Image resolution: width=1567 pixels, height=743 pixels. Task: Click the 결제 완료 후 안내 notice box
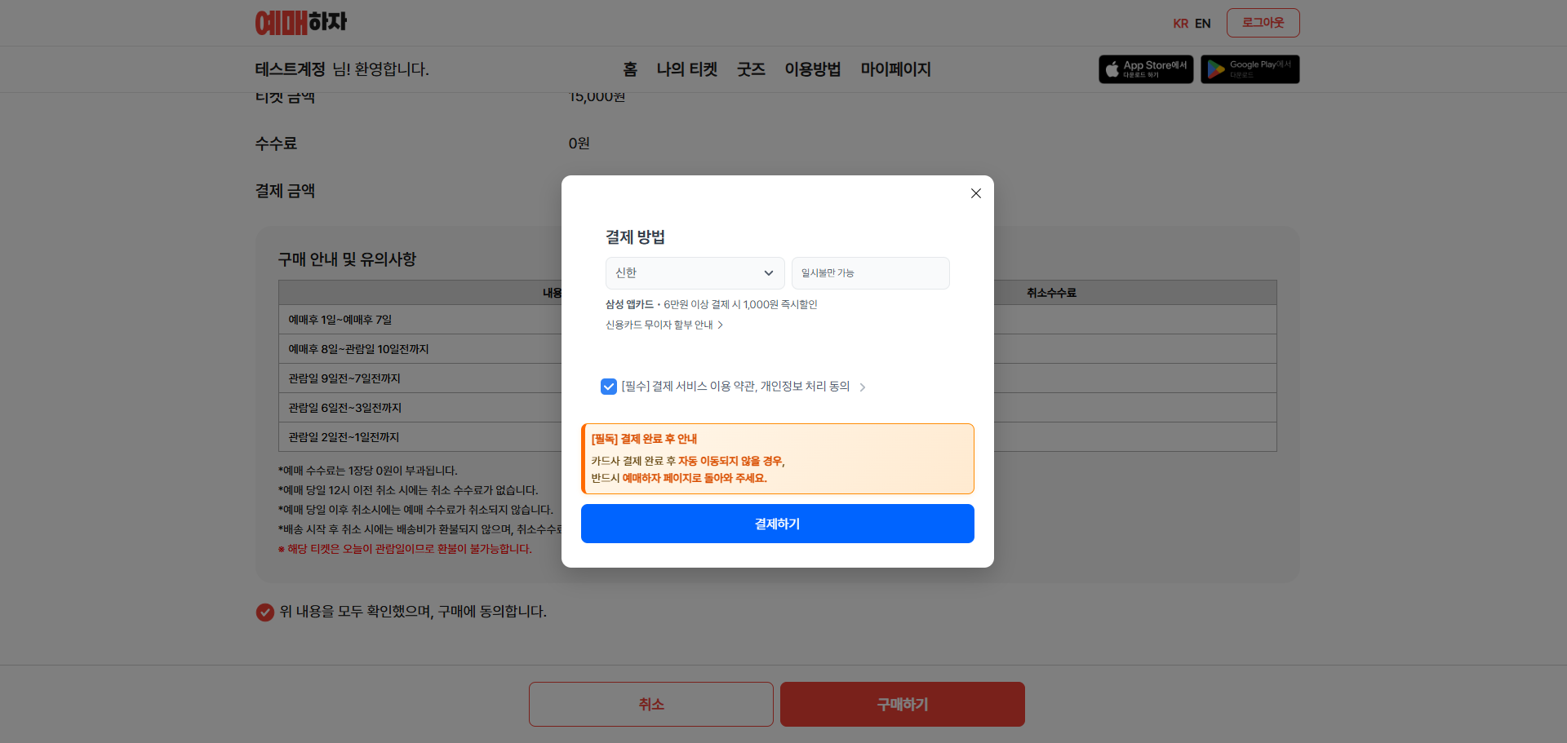(777, 458)
